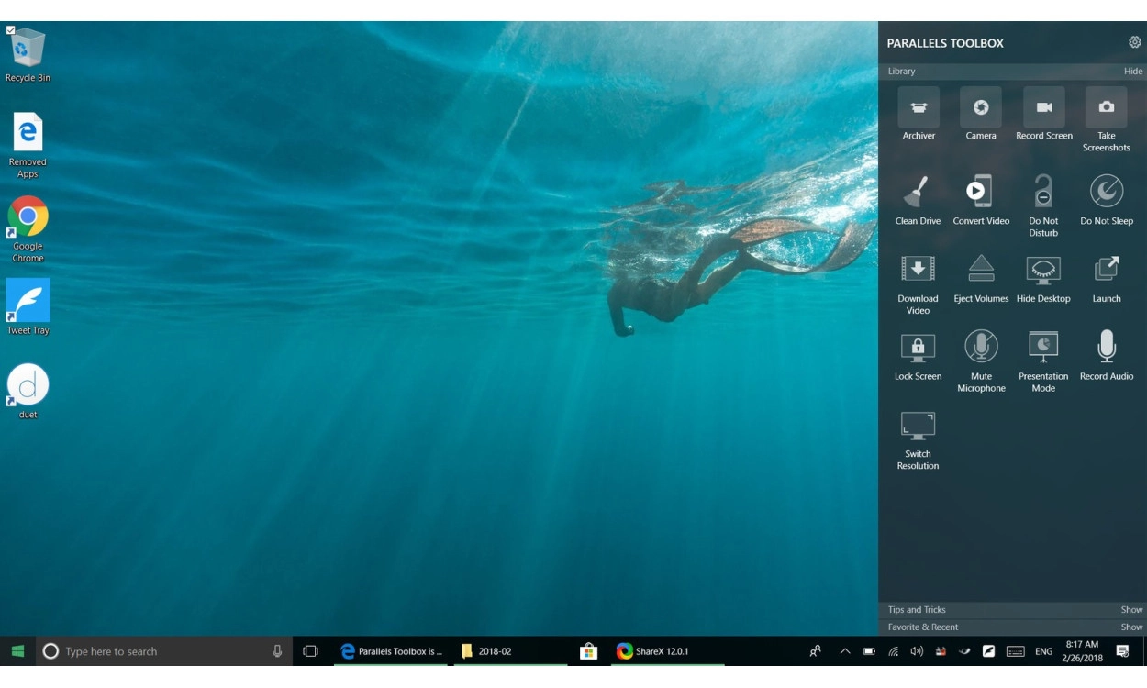Open the Convert Video tool
Screen dimensions: 1147x688
coord(980,193)
